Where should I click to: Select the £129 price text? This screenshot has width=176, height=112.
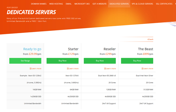tap(71, 54)
